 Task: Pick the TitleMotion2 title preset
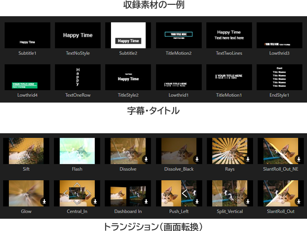(178, 36)
